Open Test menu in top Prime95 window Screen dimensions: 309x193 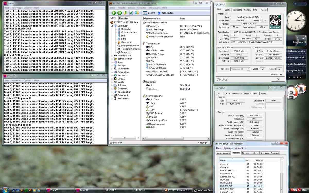(7, 8)
